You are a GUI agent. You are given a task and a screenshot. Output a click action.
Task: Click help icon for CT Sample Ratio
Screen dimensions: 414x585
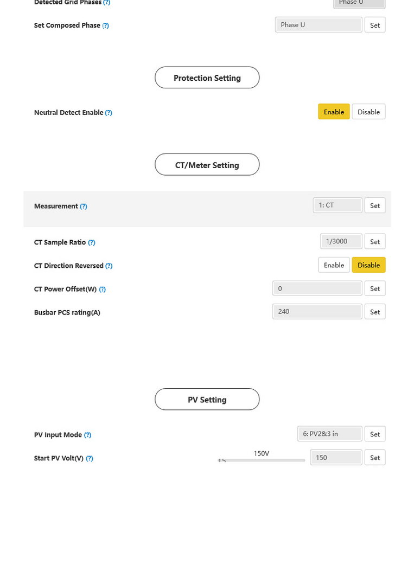(92, 242)
